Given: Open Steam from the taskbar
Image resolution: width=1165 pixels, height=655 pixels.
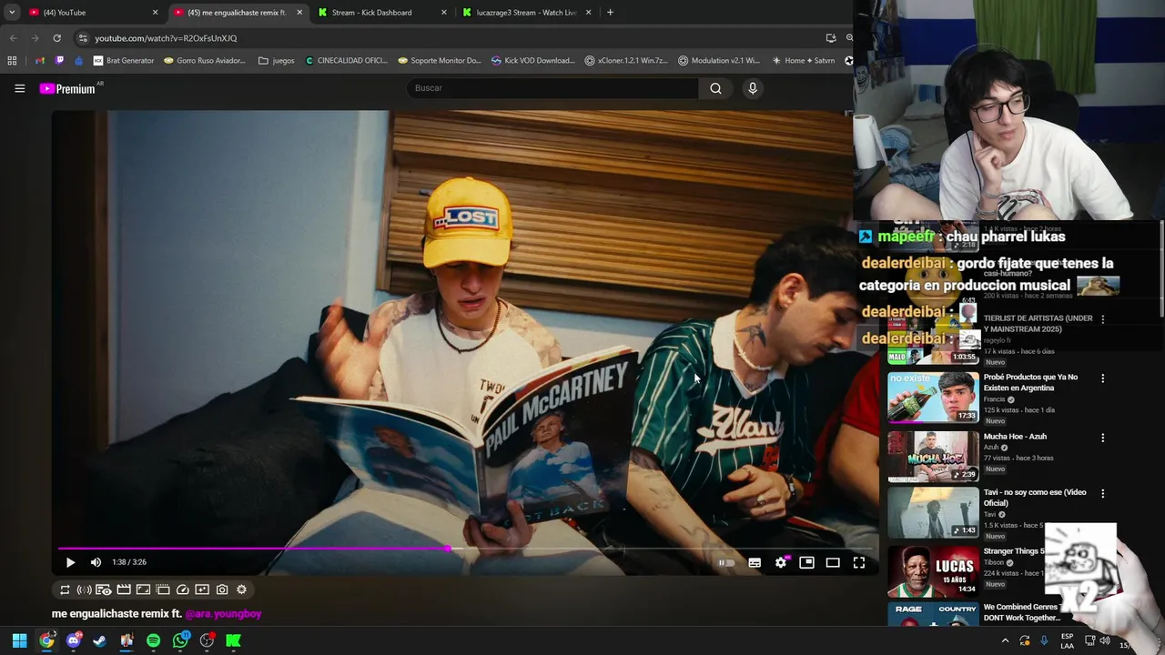Looking at the screenshot, I should 100,640.
